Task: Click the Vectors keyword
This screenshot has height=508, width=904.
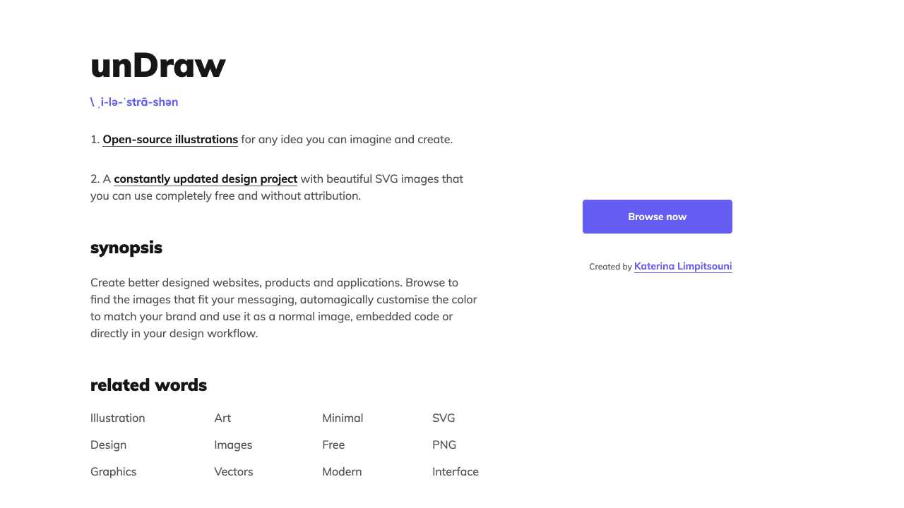Action: (233, 471)
